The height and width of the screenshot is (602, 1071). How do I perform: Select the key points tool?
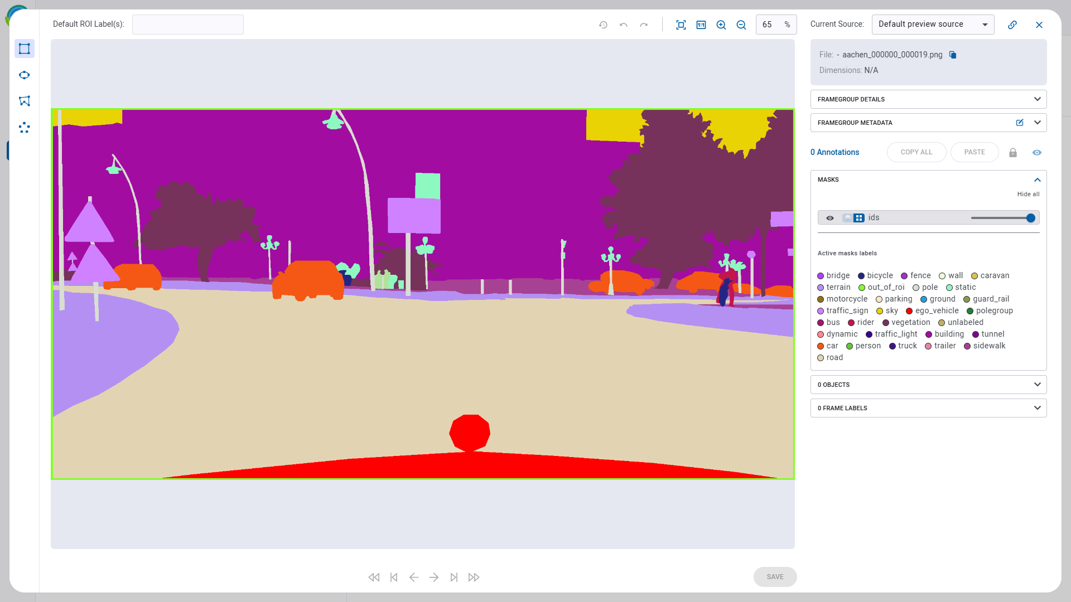coord(24,128)
